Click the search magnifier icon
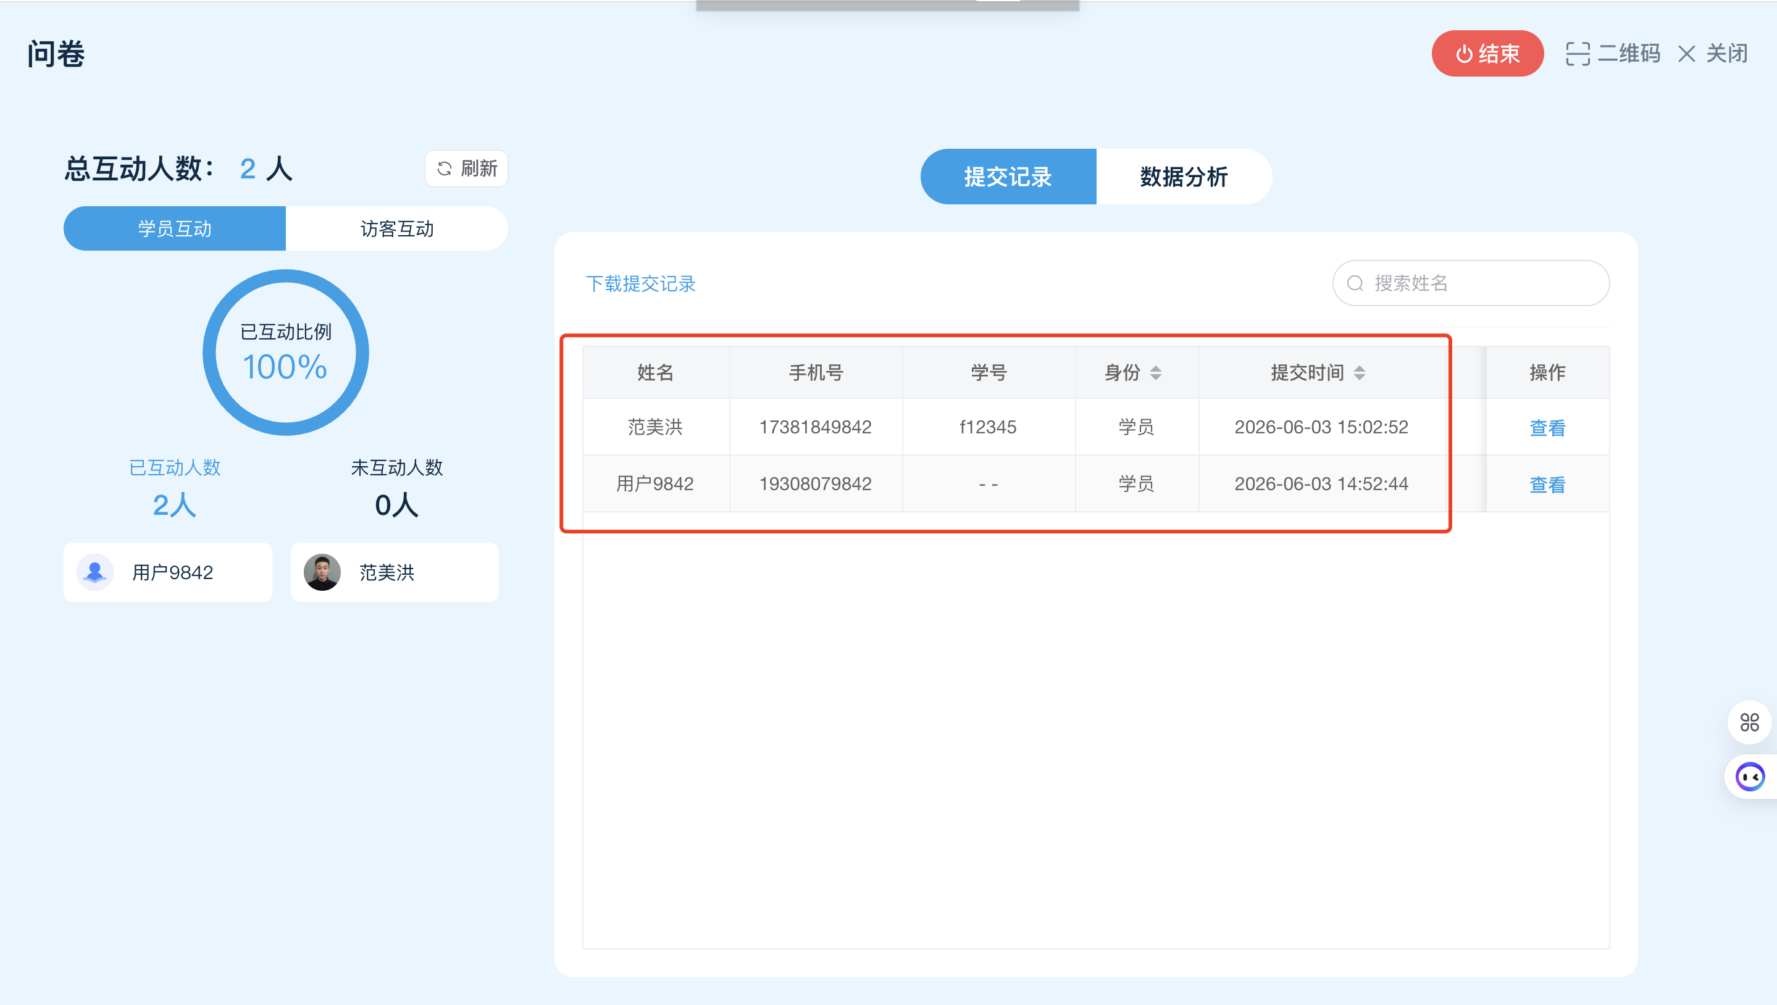Screen dimensions: 1777x1005 (x=1355, y=283)
